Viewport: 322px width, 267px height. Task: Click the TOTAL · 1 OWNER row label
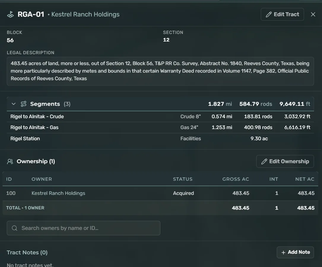tap(25, 208)
